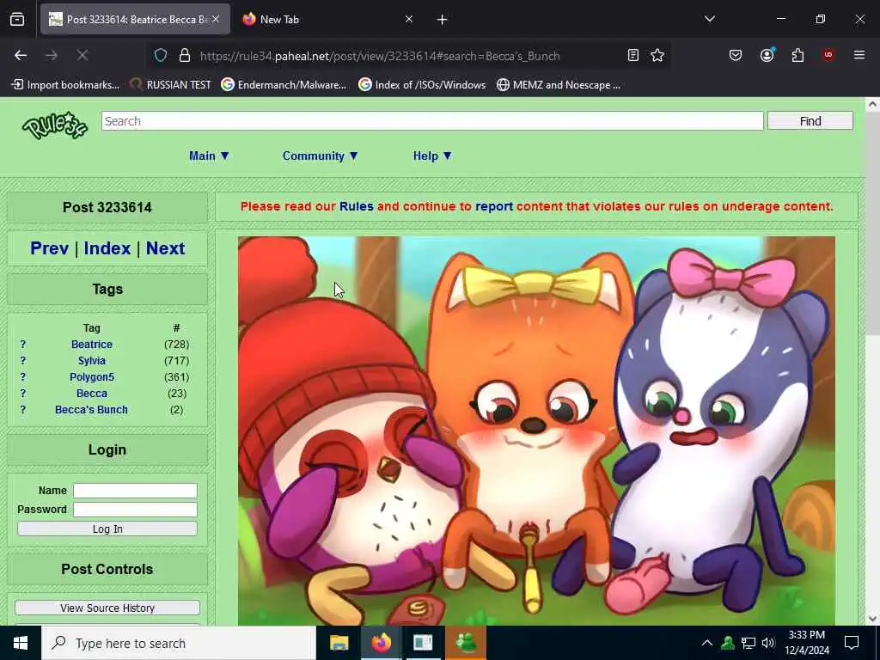Click the site Search input field
The width and height of the screenshot is (880, 660).
pyautogui.click(x=432, y=121)
